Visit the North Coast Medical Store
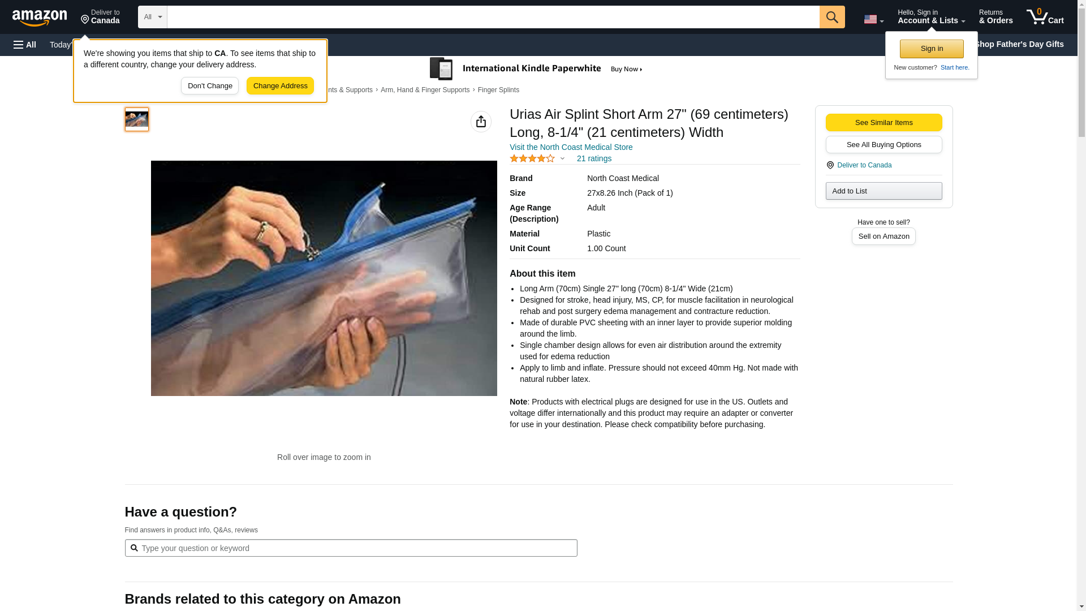 [571, 147]
